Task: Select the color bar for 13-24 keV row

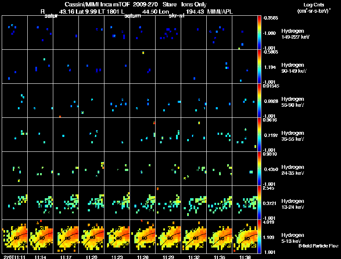Action: [259, 203]
